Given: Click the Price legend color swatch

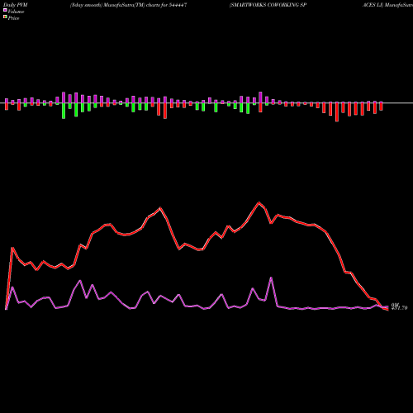Looking at the screenshot, I should point(5,17).
